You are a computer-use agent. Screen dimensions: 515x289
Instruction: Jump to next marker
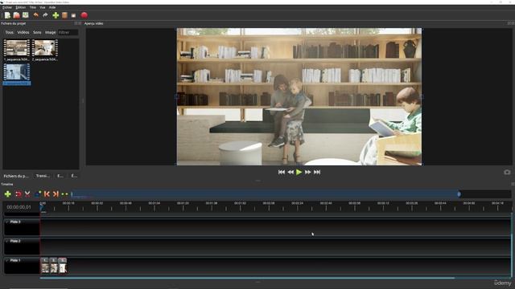click(x=56, y=194)
